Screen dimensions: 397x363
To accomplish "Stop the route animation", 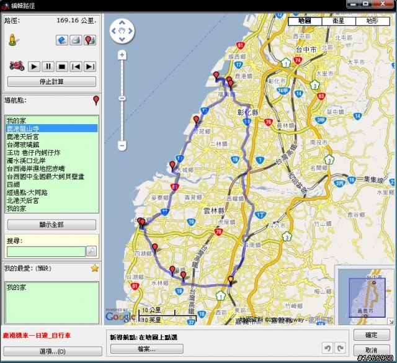I will [x=62, y=66].
